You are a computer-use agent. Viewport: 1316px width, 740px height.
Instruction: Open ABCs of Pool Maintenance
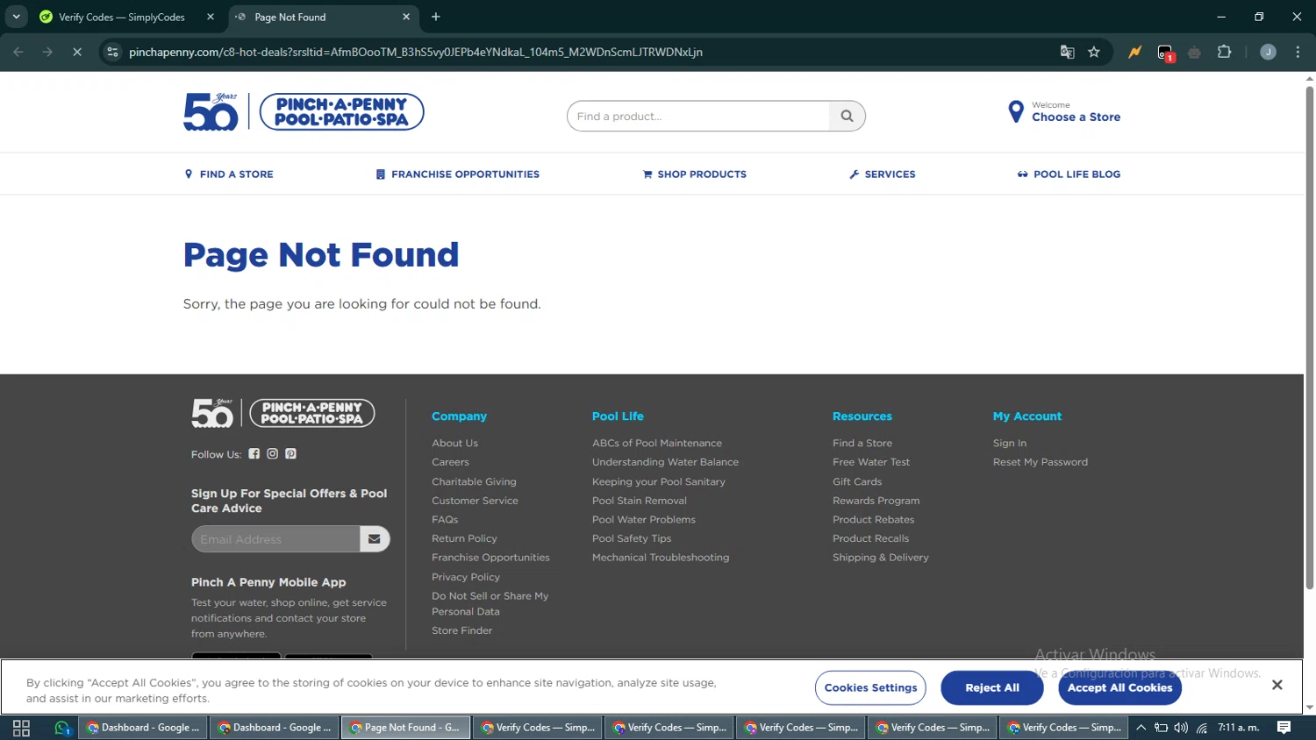[657, 444]
